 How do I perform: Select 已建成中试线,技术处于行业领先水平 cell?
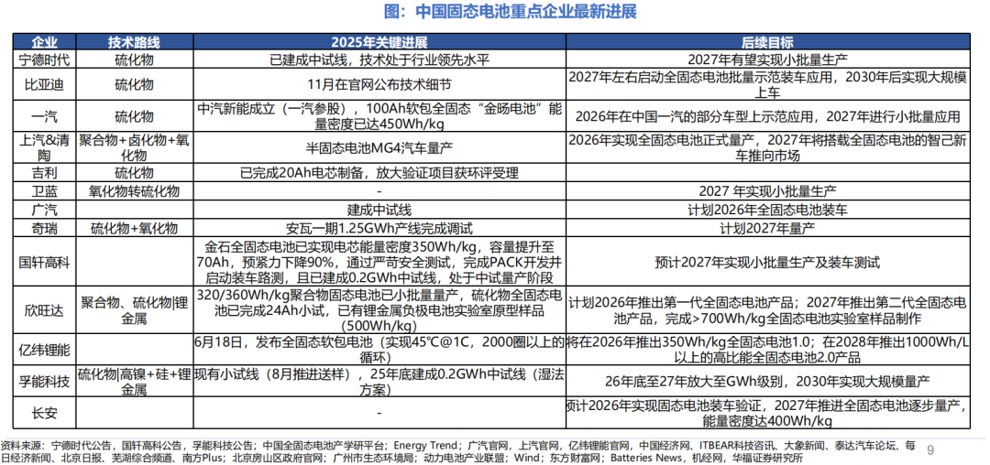pyautogui.click(x=379, y=59)
